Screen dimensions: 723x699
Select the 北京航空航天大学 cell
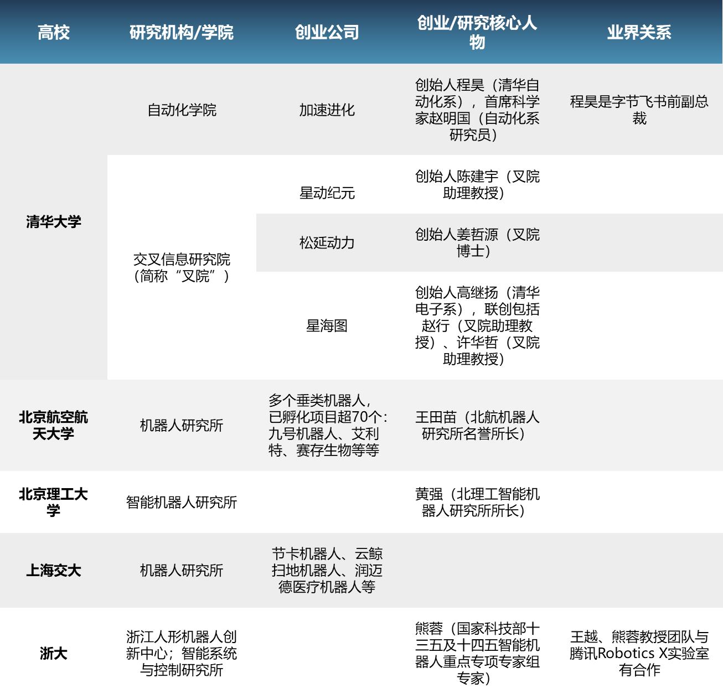coord(54,425)
